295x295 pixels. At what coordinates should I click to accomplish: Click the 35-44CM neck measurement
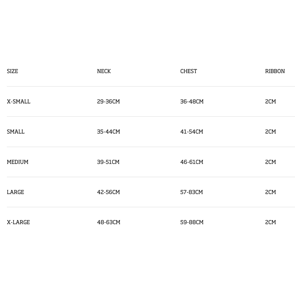(x=109, y=132)
